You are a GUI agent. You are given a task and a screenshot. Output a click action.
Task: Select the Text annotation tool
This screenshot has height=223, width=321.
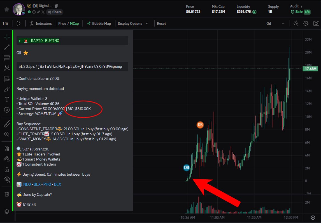coord(7,99)
